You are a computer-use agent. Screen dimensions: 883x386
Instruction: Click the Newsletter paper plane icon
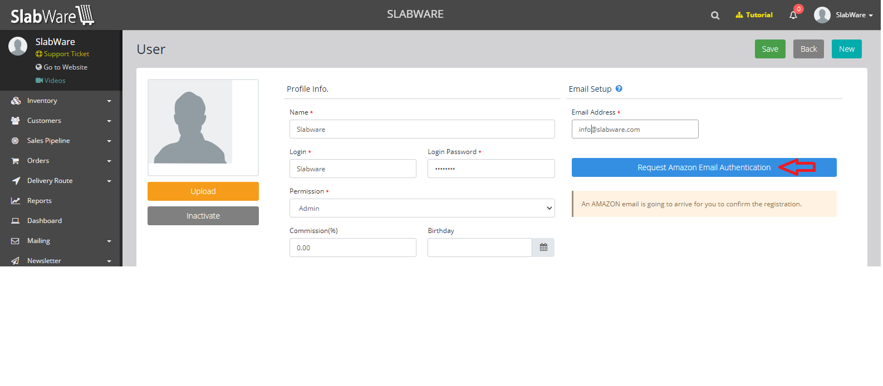15,261
